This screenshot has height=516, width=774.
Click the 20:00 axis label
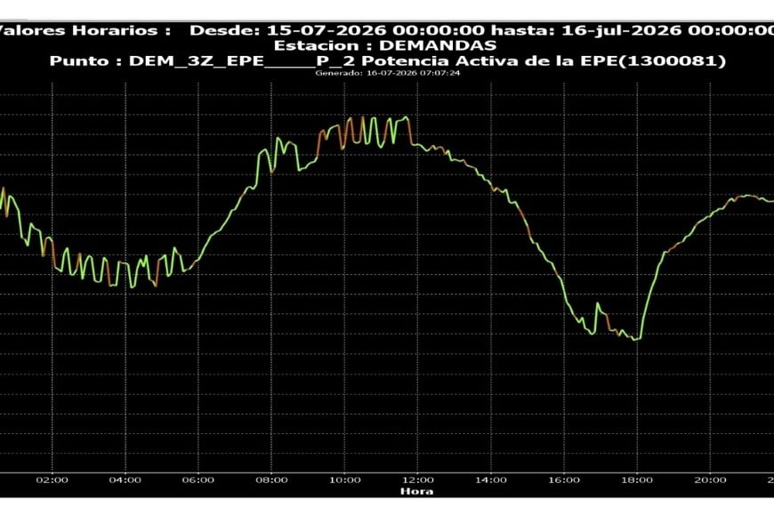point(710,480)
